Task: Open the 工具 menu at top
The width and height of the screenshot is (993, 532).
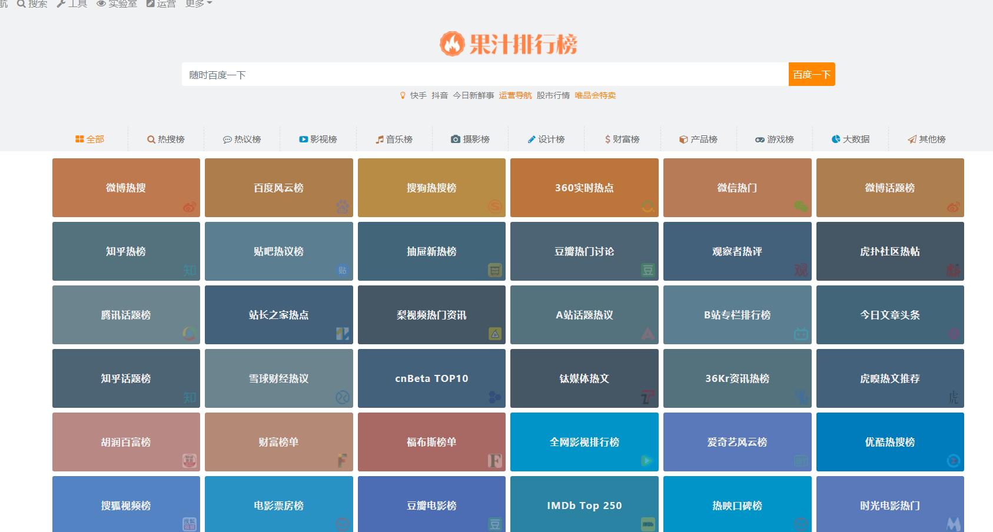Action: coord(72,4)
